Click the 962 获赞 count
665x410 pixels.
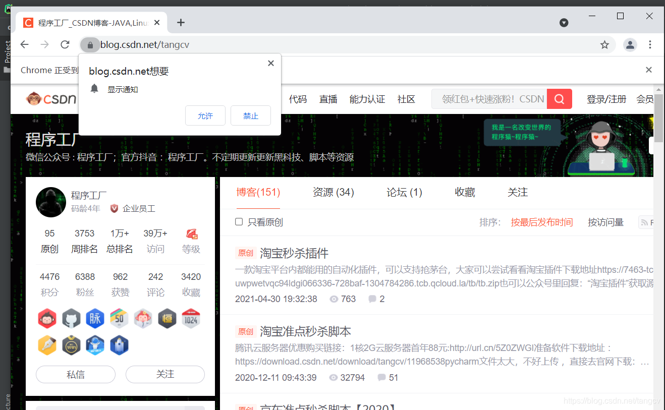(120, 276)
